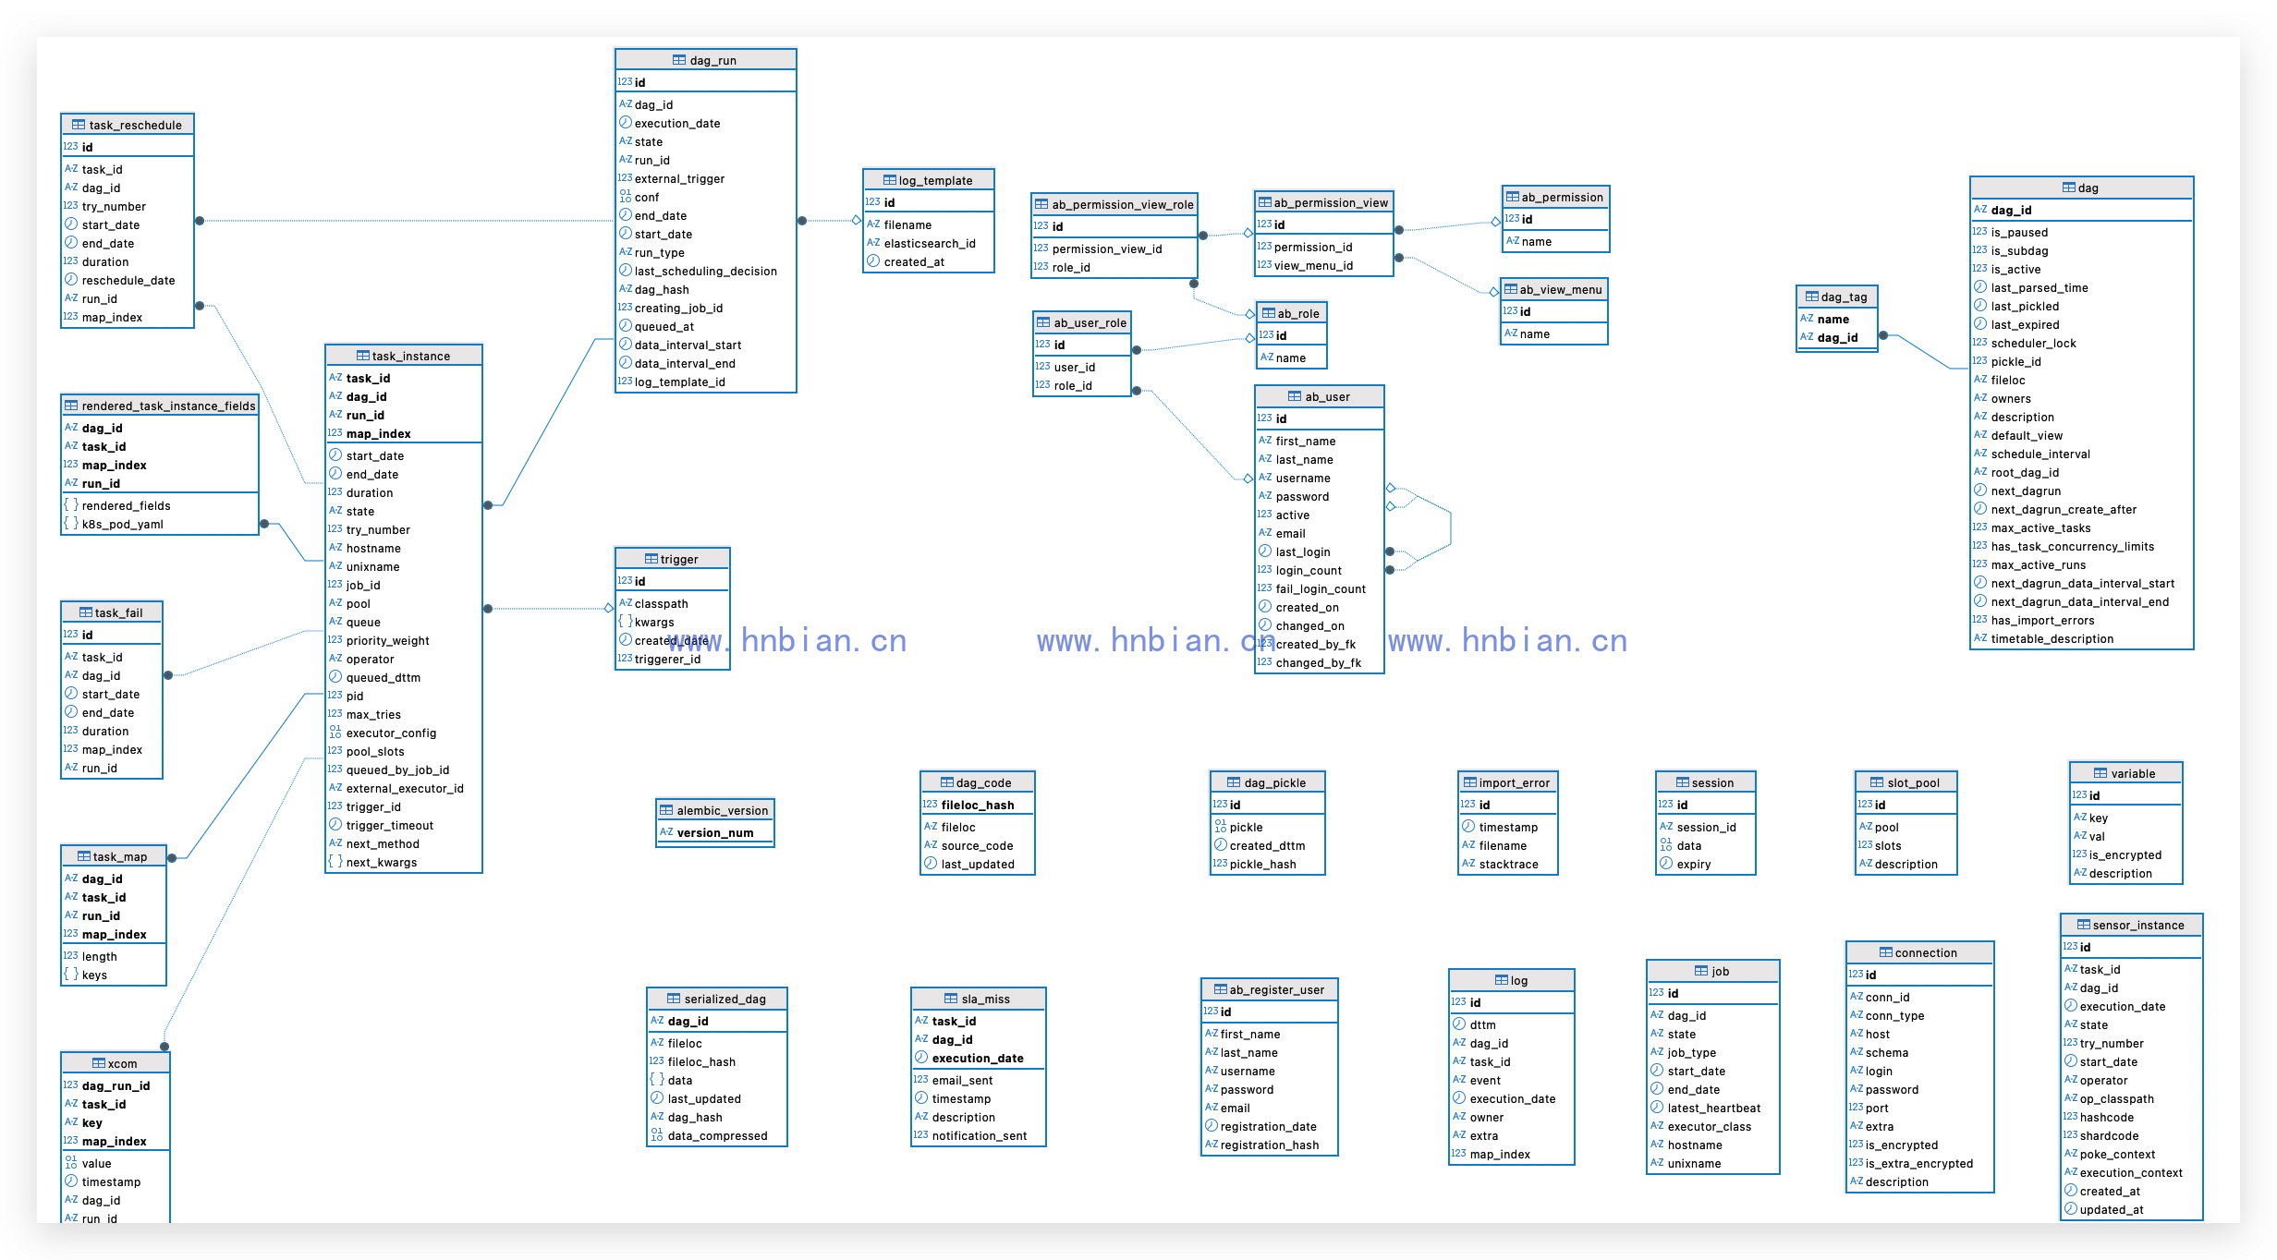Select the dag_tag table header

tap(1837, 297)
